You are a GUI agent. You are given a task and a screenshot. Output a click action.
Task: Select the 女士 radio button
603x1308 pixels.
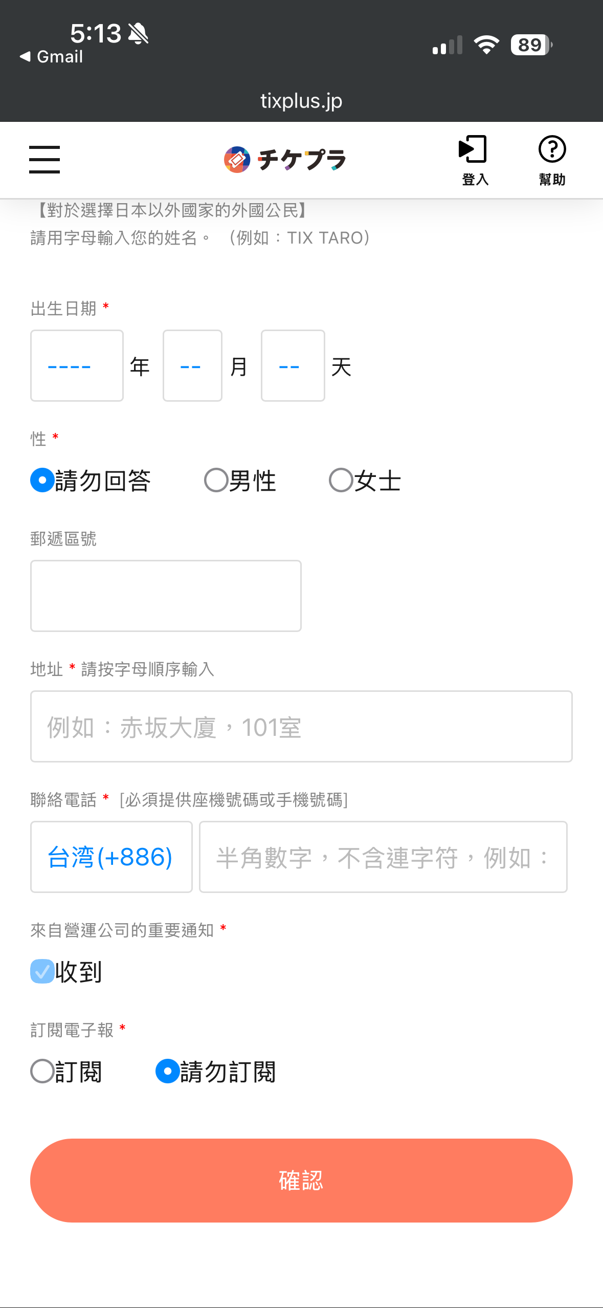coord(341,481)
